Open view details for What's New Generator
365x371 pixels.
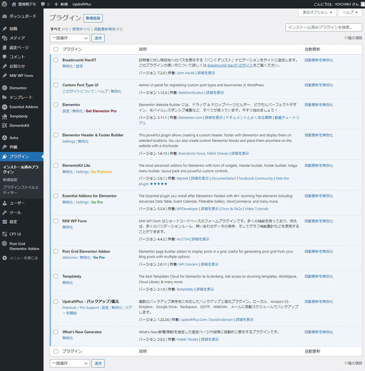click(210, 339)
